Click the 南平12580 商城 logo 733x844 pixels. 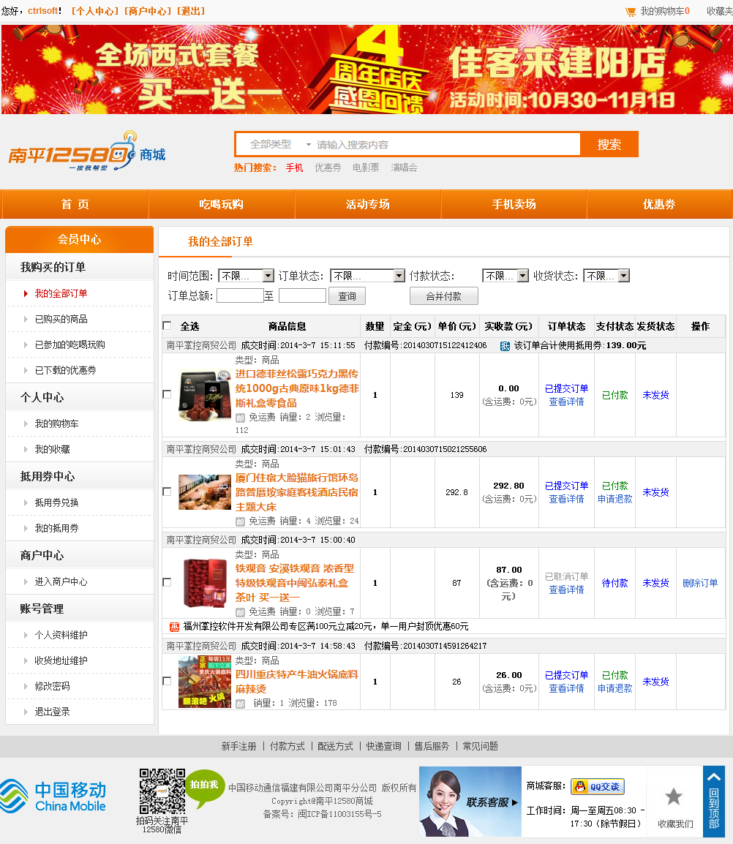pos(87,152)
